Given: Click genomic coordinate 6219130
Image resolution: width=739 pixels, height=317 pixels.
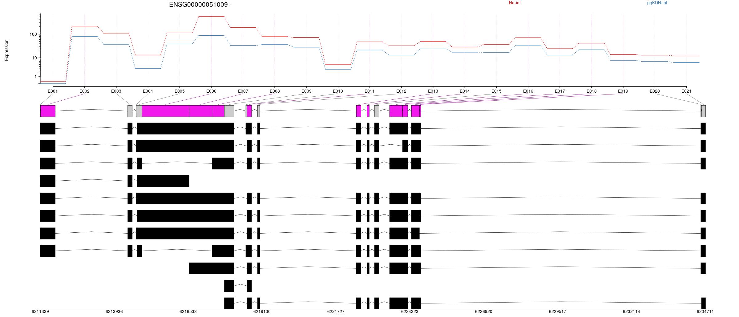Looking at the screenshot, I should 262,312.
